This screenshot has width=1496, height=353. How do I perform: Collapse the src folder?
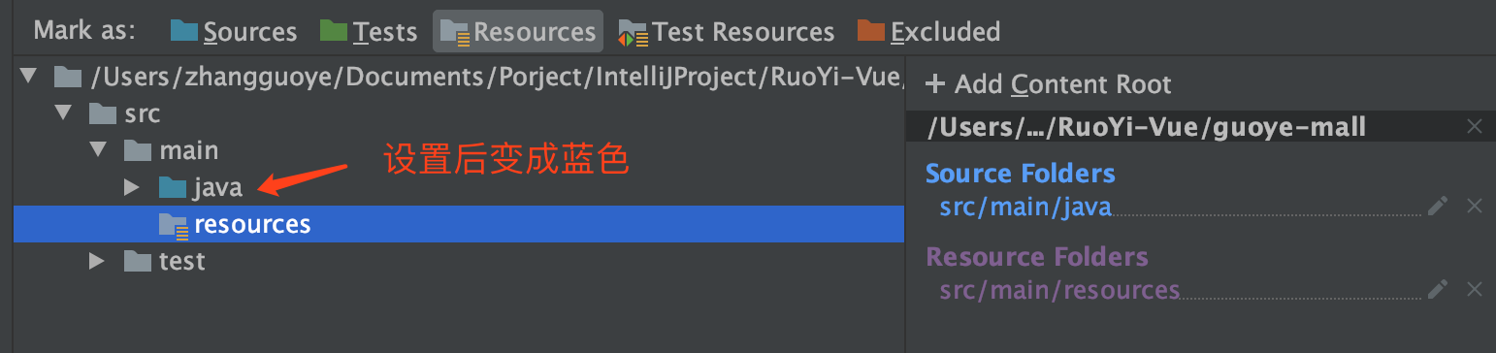pyautogui.click(x=63, y=113)
